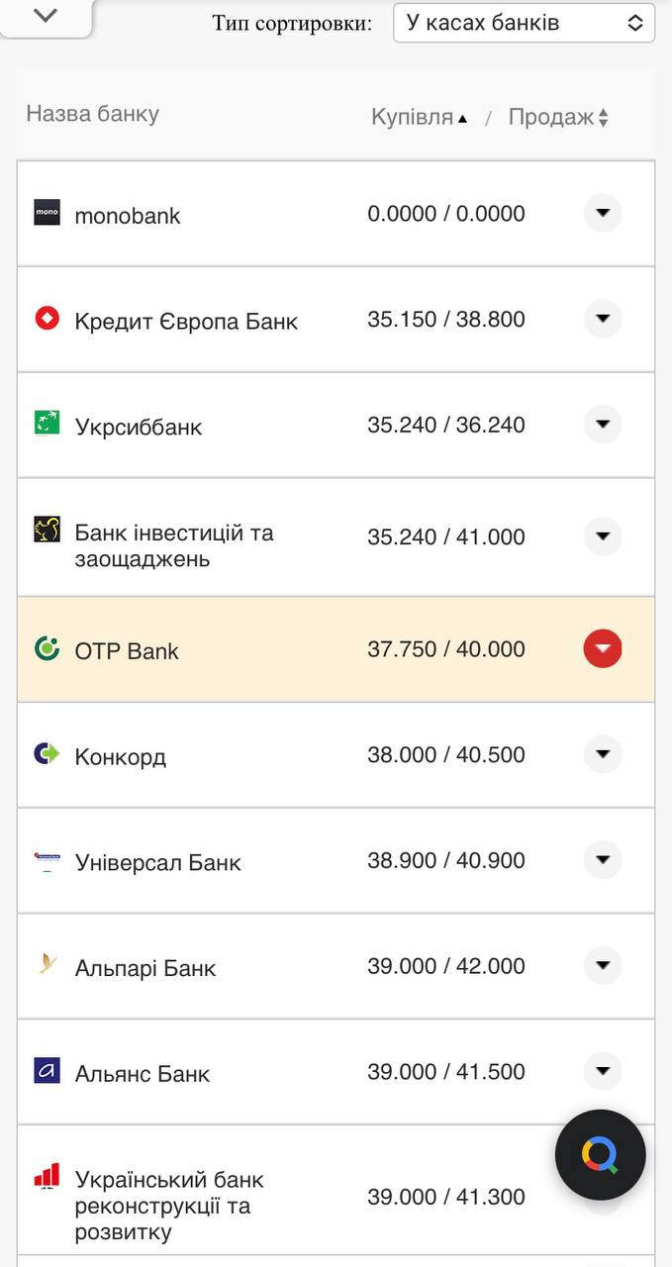Expand monobank row details

click(x=602, y=212)
